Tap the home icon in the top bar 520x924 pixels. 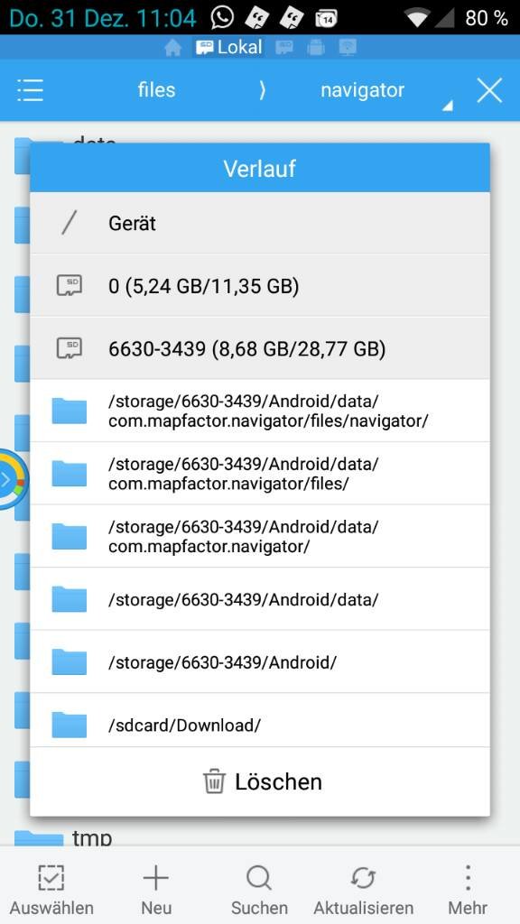[x=172, y=48]
